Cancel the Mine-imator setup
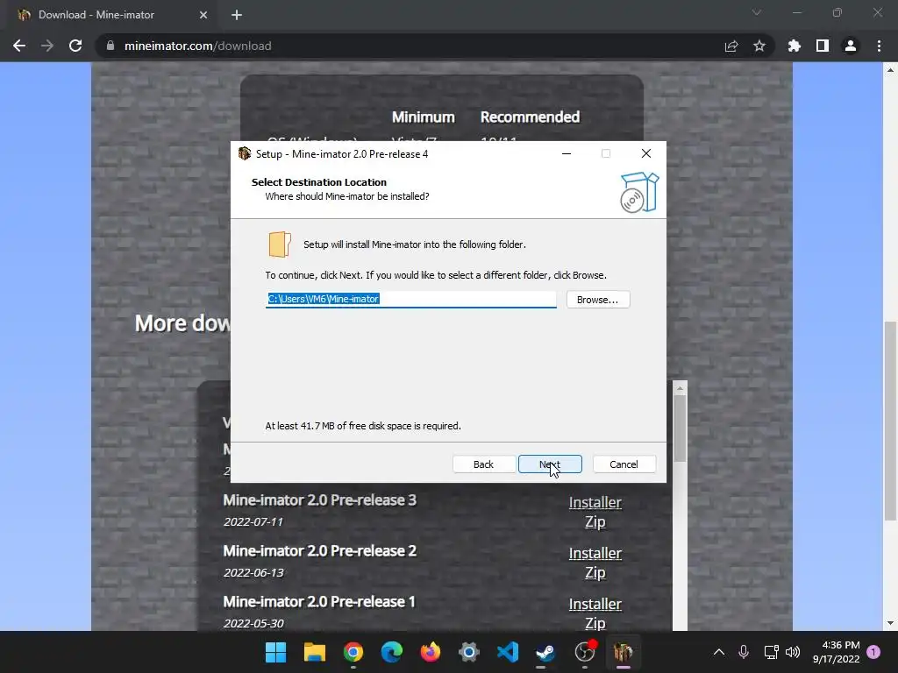 tap(624, 464)
